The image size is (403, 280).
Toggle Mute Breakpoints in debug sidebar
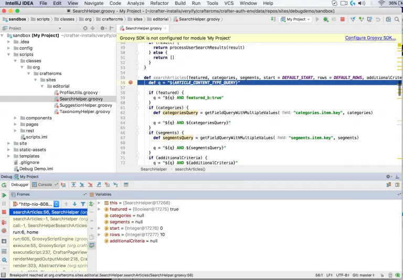point(4,230)
